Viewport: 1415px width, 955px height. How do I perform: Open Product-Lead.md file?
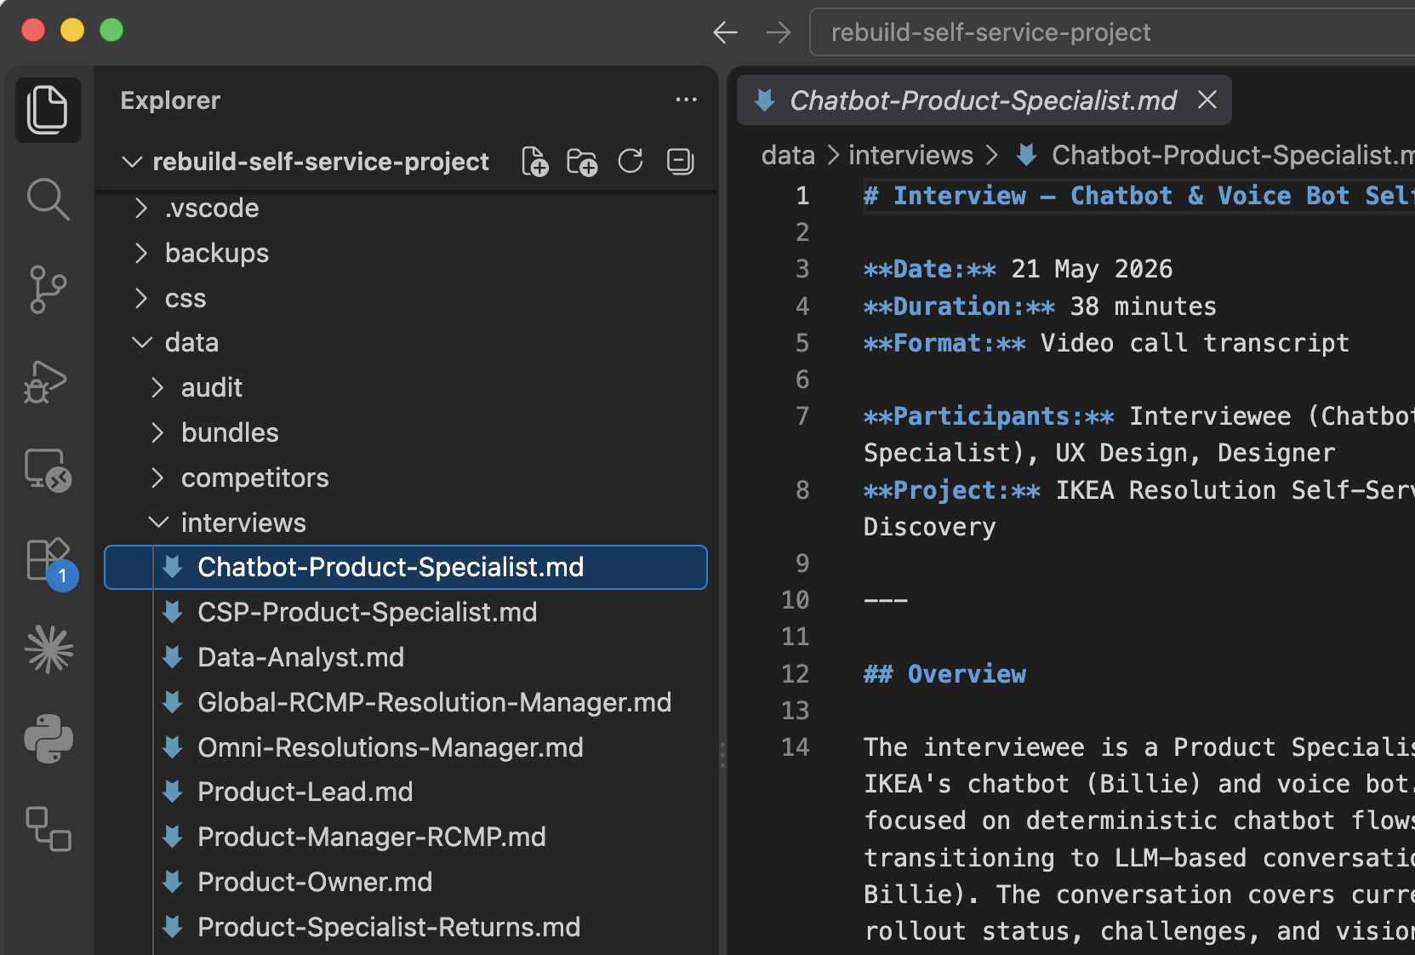(x=406, y=792)
